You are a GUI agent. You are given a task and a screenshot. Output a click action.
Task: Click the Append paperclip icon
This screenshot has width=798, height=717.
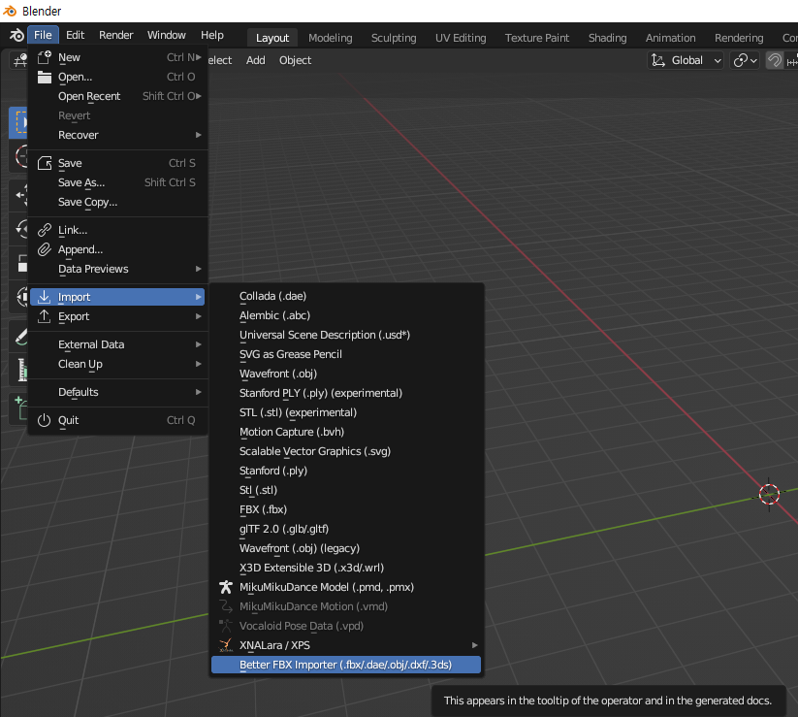coord(45,249)
